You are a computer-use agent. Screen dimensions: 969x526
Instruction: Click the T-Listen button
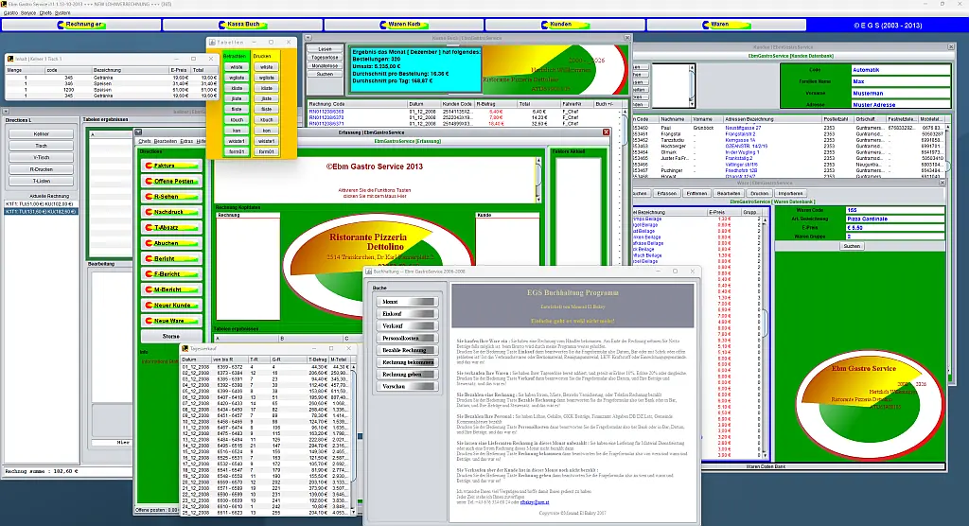pyautogui.click(x=42, y=181)
